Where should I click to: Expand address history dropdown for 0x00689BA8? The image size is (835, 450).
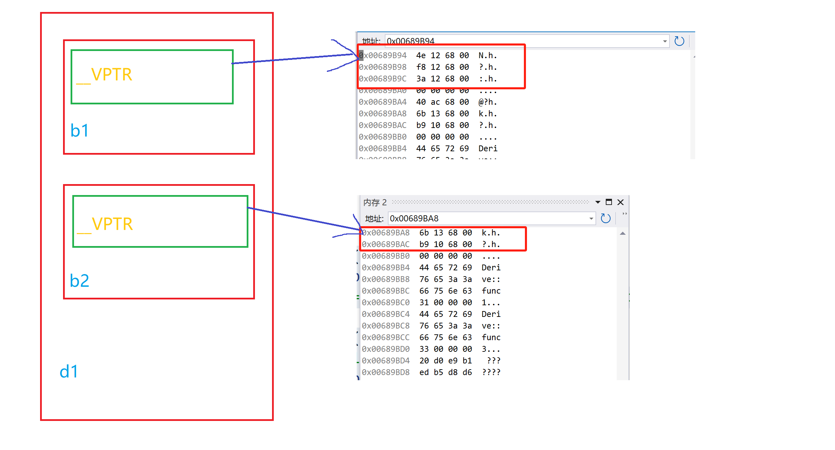591,219
